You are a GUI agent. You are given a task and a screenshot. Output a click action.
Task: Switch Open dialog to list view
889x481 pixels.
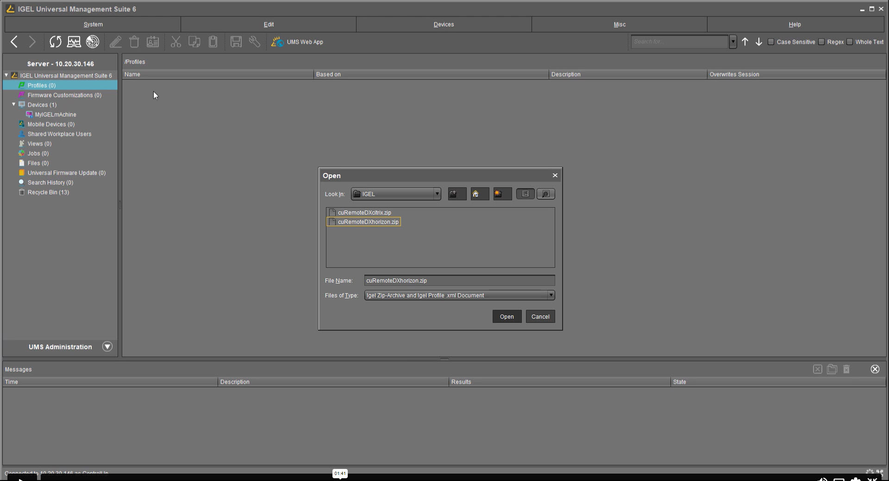point(526,194)
